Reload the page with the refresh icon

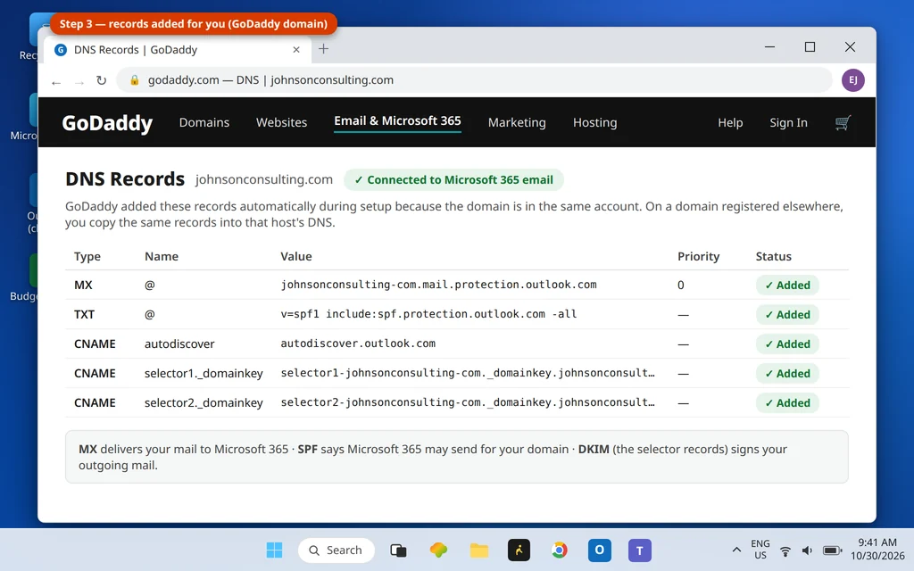pos(102,80)
